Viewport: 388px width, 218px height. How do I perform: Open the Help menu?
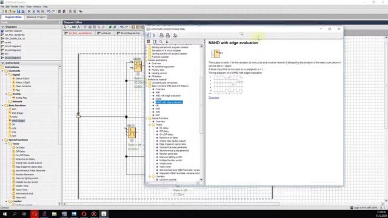(x=45, y=7)
